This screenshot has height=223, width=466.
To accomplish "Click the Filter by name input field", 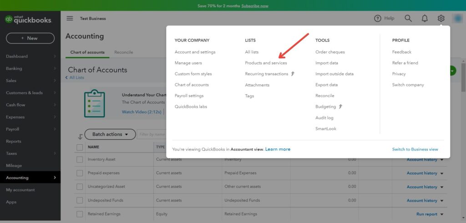I will click(x=152, y=134).
